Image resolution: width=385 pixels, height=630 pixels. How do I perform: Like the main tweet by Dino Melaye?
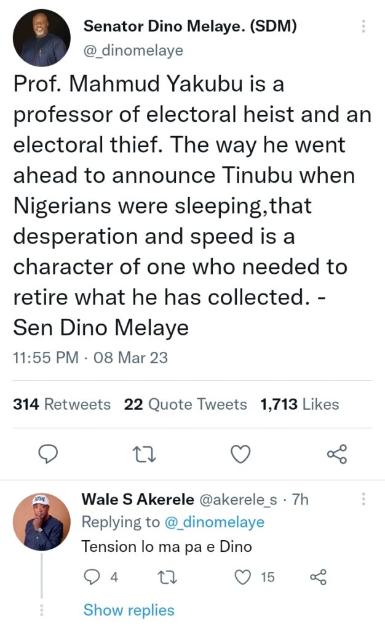[x=240, y=454]
